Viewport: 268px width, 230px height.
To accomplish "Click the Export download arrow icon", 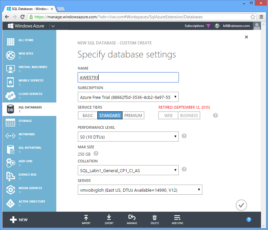I will pyautogui.click(x=109, y=217).
